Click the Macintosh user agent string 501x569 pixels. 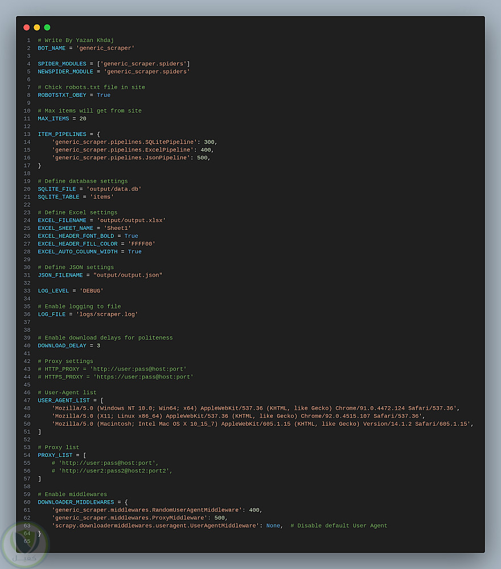click(261, 424)
